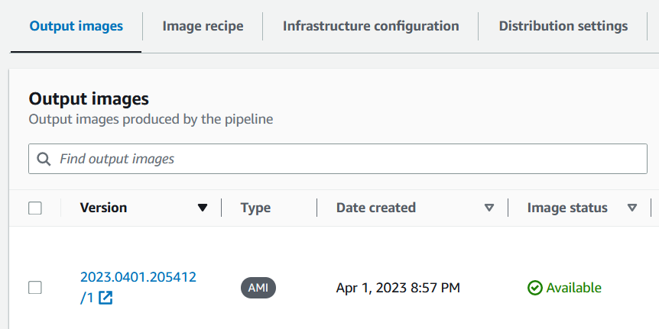Screen dimensions: 659x329
Task: Click the Type column header
Action: pos(255,208)
